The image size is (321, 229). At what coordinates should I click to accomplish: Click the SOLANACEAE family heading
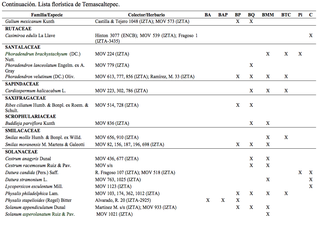point(21,152)
